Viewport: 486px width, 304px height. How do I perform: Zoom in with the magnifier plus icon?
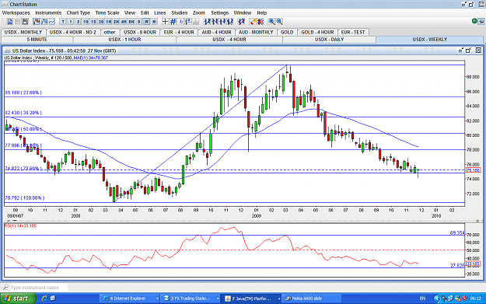point(272,22)
